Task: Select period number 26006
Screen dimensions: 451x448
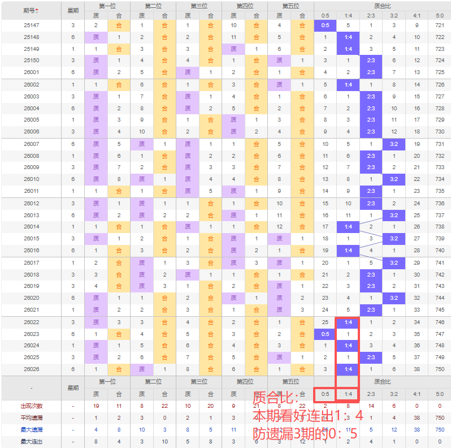Action: click(x=31, y=132)
